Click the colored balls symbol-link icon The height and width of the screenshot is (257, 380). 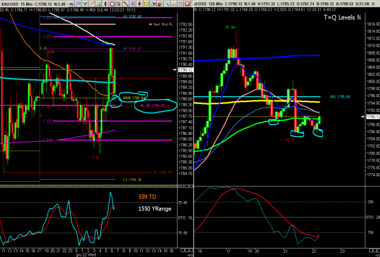pyautogui.click(x=71, y=4)
